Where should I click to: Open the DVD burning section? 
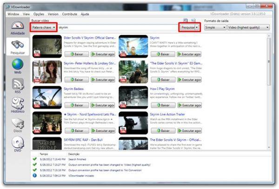tap(18, 145)
